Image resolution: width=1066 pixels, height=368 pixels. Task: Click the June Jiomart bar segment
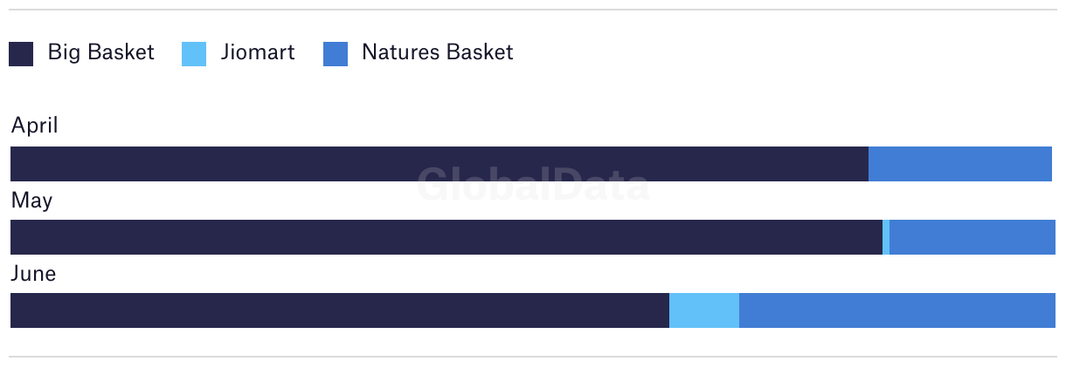704,310
